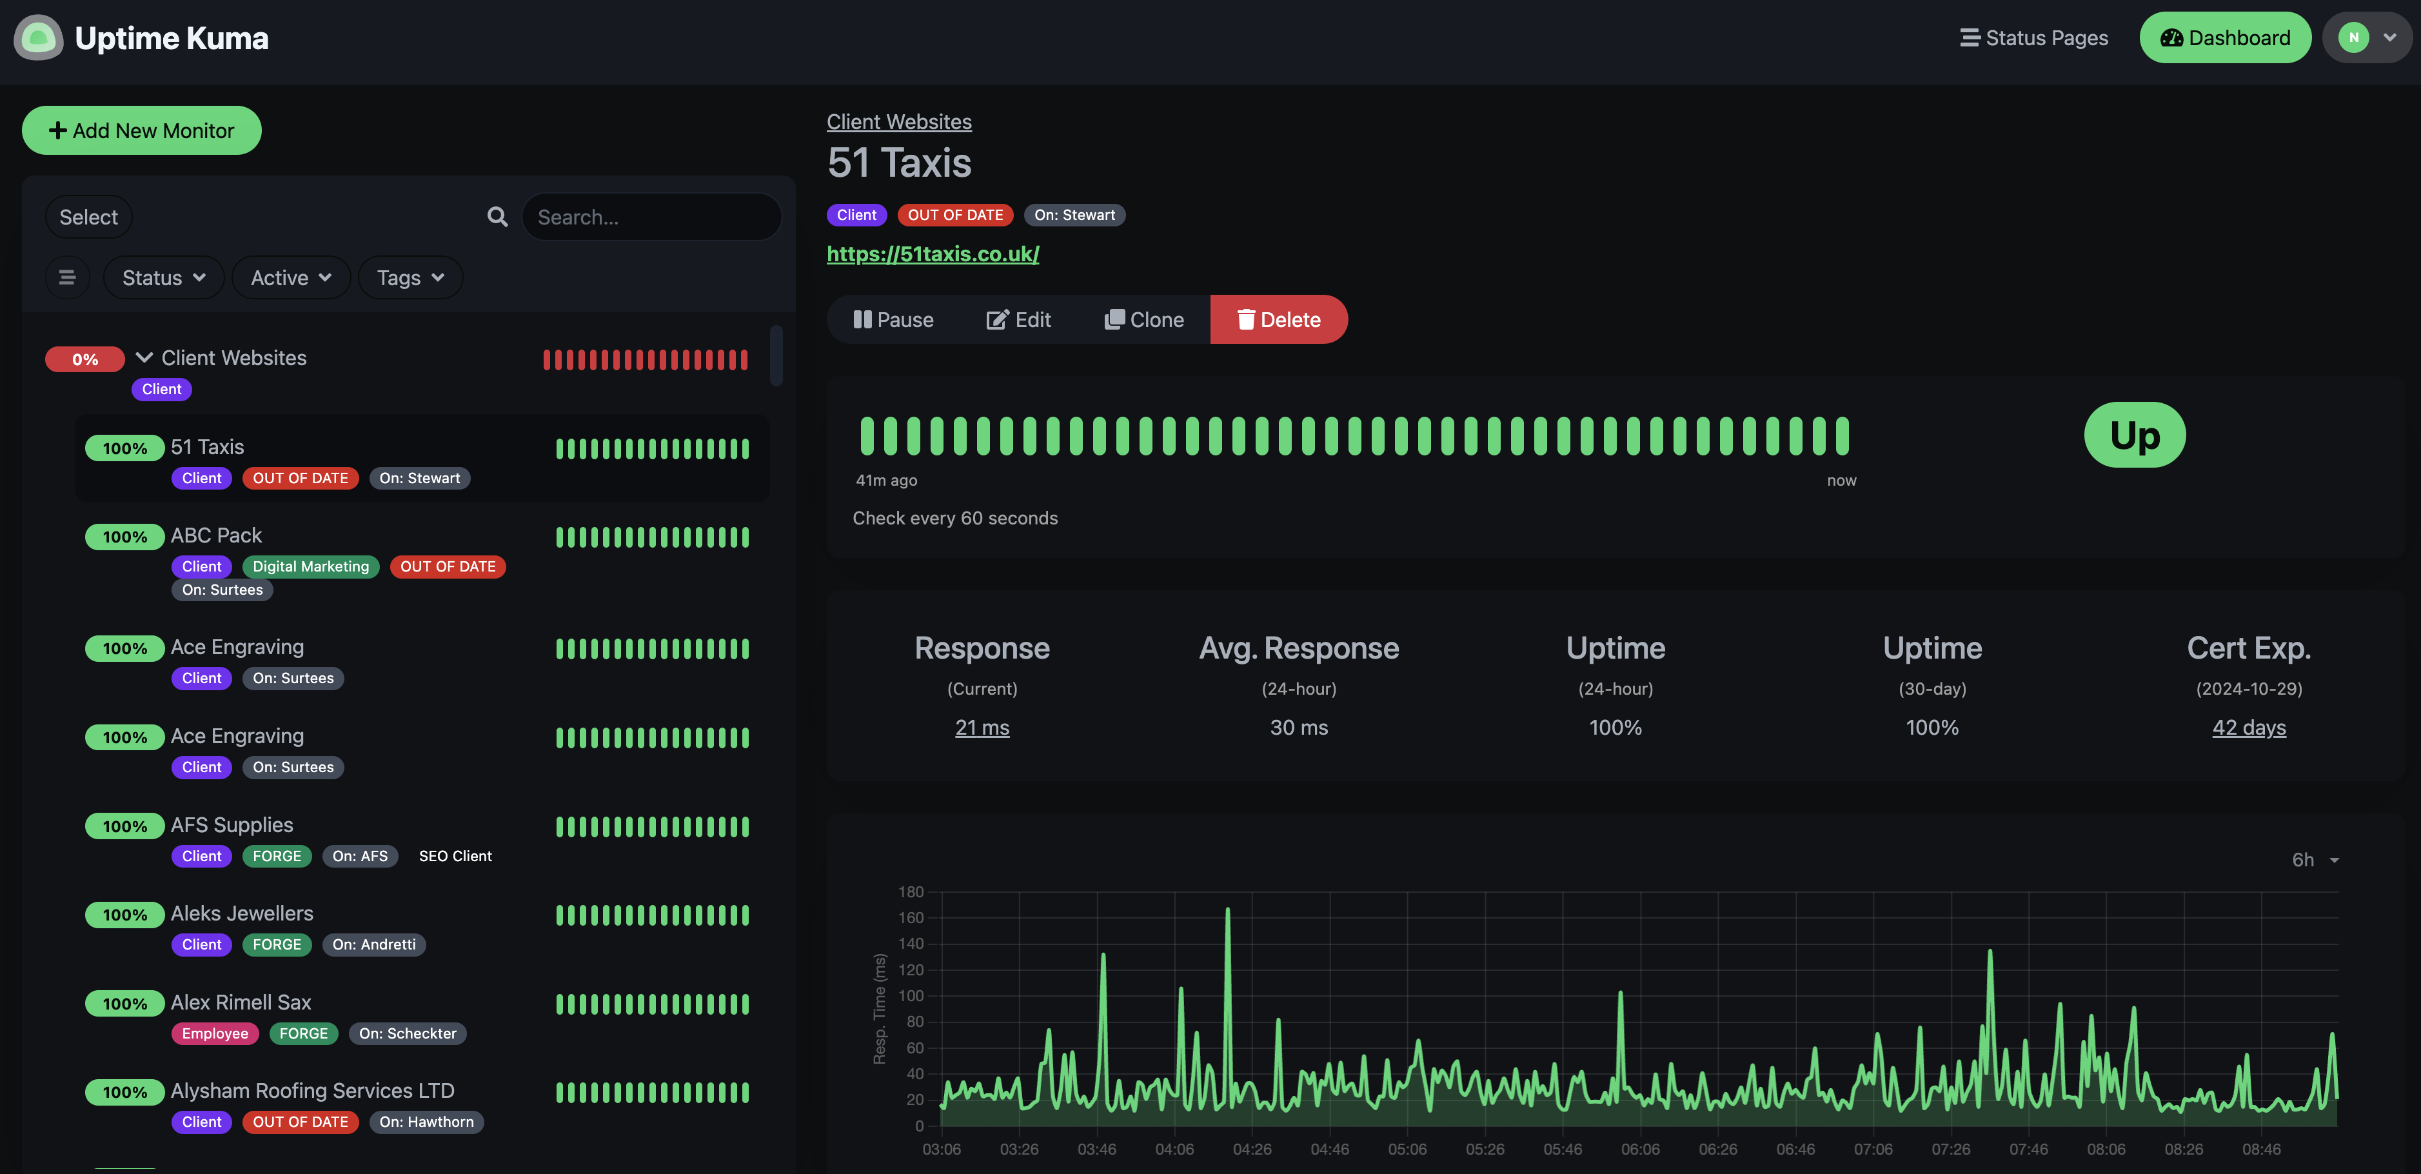Collapse the Client Websites group
2421x1174 pixels.
tap(144, 358)
